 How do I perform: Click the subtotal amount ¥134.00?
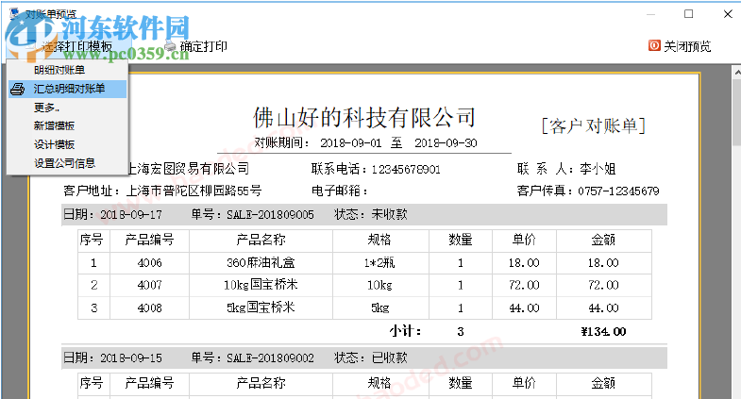pyautogui.click(x=603, y=331)
